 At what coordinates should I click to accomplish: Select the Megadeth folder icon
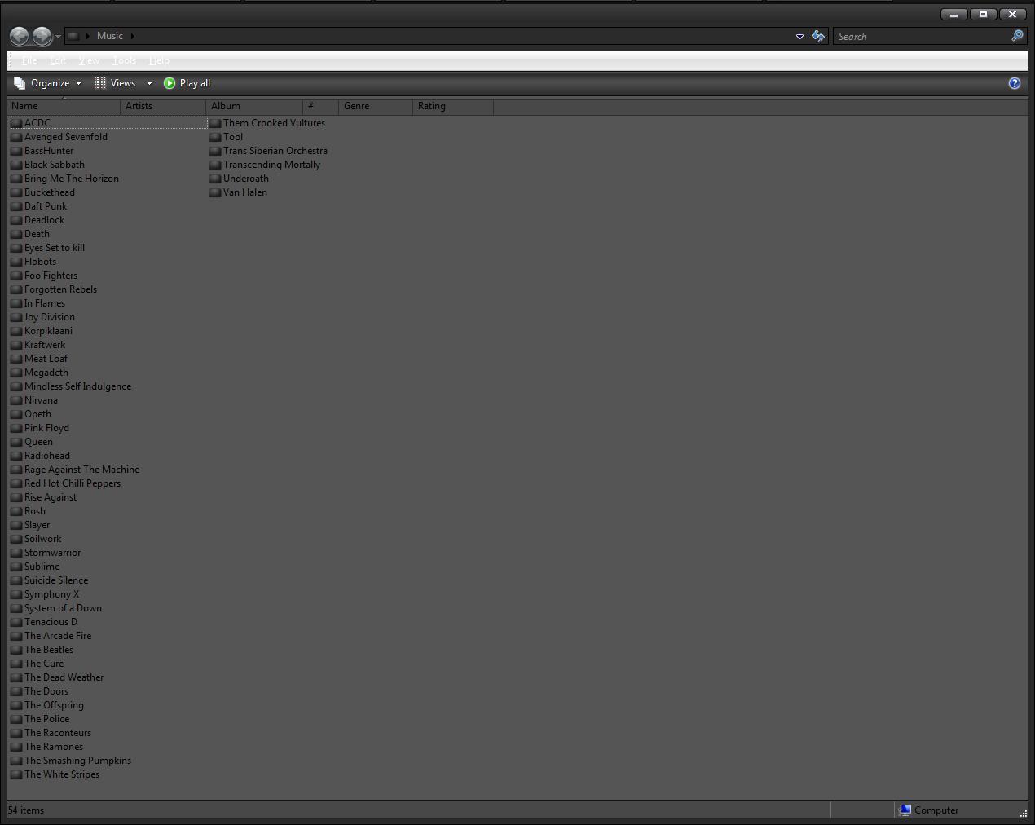coord(16,373)
